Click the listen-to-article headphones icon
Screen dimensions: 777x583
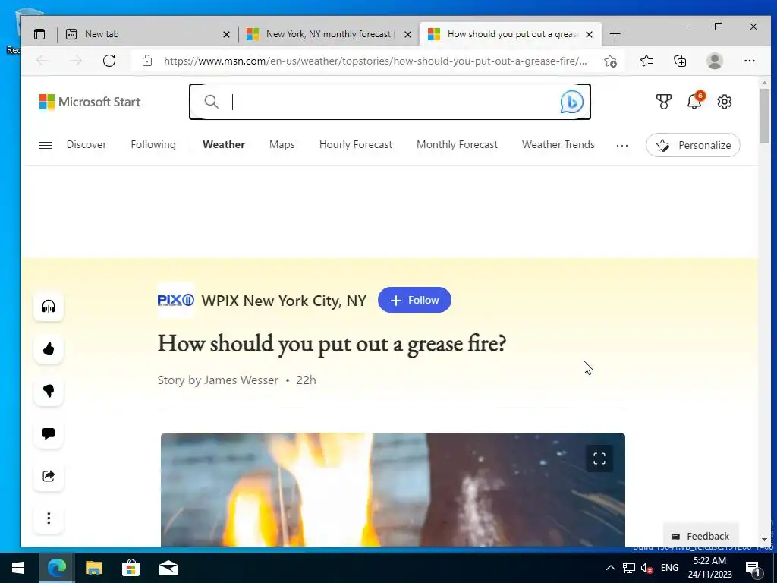coord(49,307)
